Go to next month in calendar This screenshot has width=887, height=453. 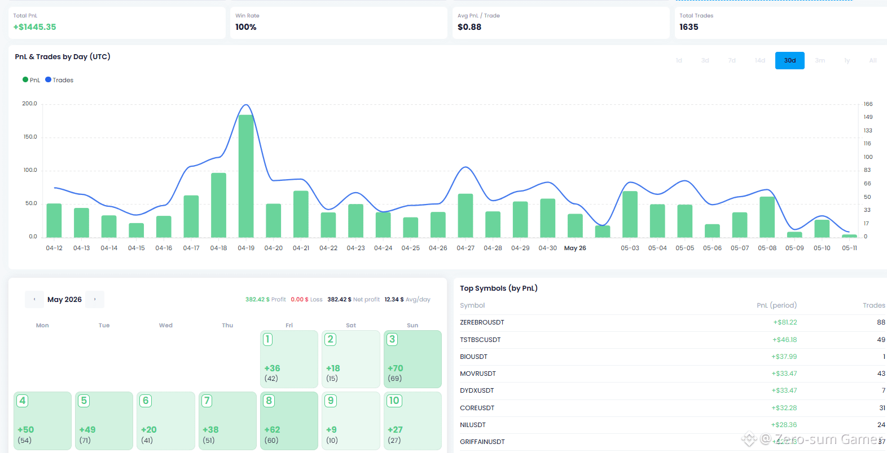95,299
